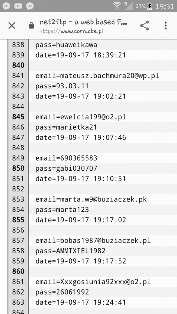177x314 pixels.
Task: Select bold line number 855 in the gutter
Action: (18, 220)
